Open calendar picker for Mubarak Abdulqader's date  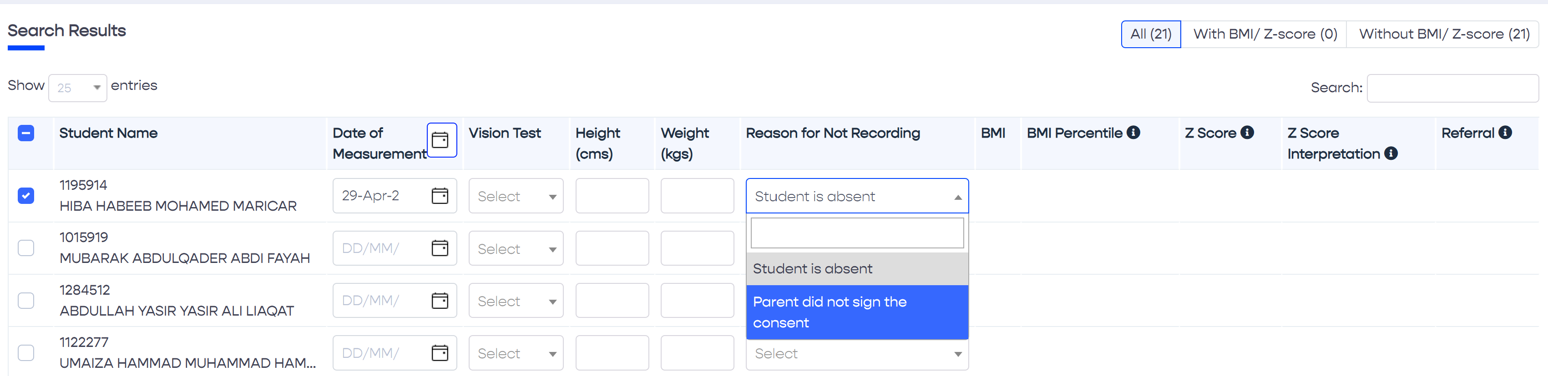tap(440, 247)
